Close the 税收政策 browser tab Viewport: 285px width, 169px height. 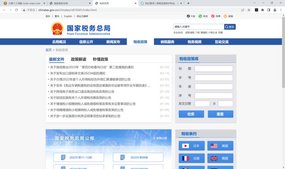coord(135,3)
